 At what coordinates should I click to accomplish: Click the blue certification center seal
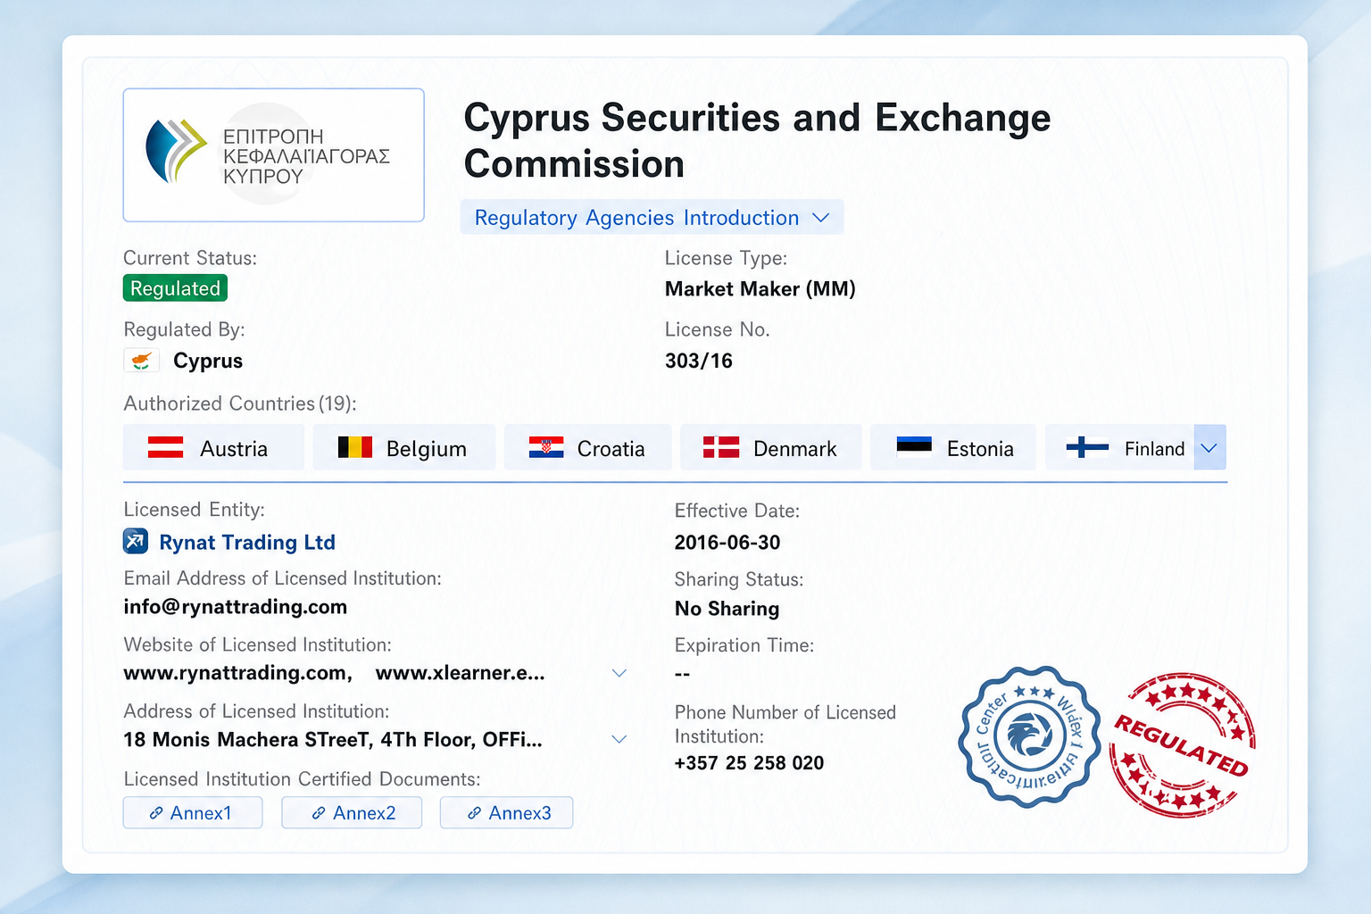[x=1028, y=737]
